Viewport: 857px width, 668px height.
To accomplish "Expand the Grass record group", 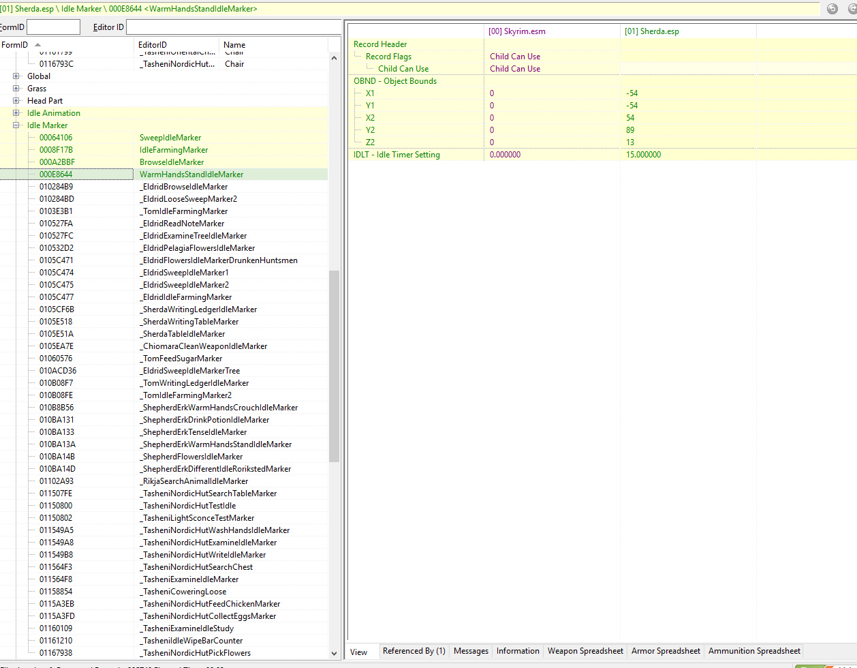I will 16,89.
